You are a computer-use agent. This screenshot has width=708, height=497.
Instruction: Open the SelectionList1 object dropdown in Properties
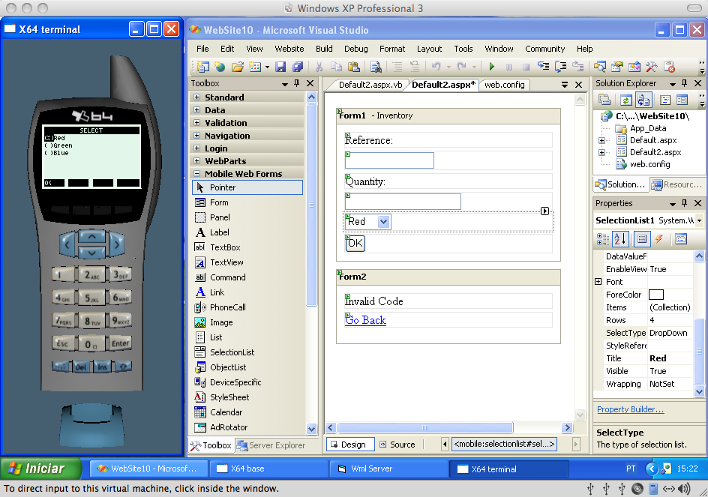700,220
